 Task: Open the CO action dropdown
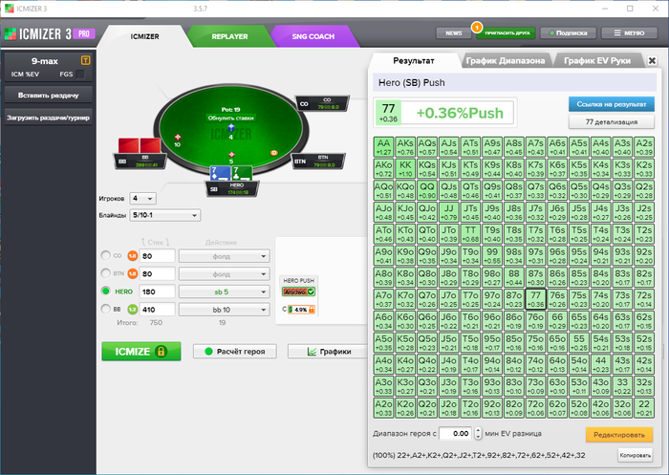click(x=224, y=256)
